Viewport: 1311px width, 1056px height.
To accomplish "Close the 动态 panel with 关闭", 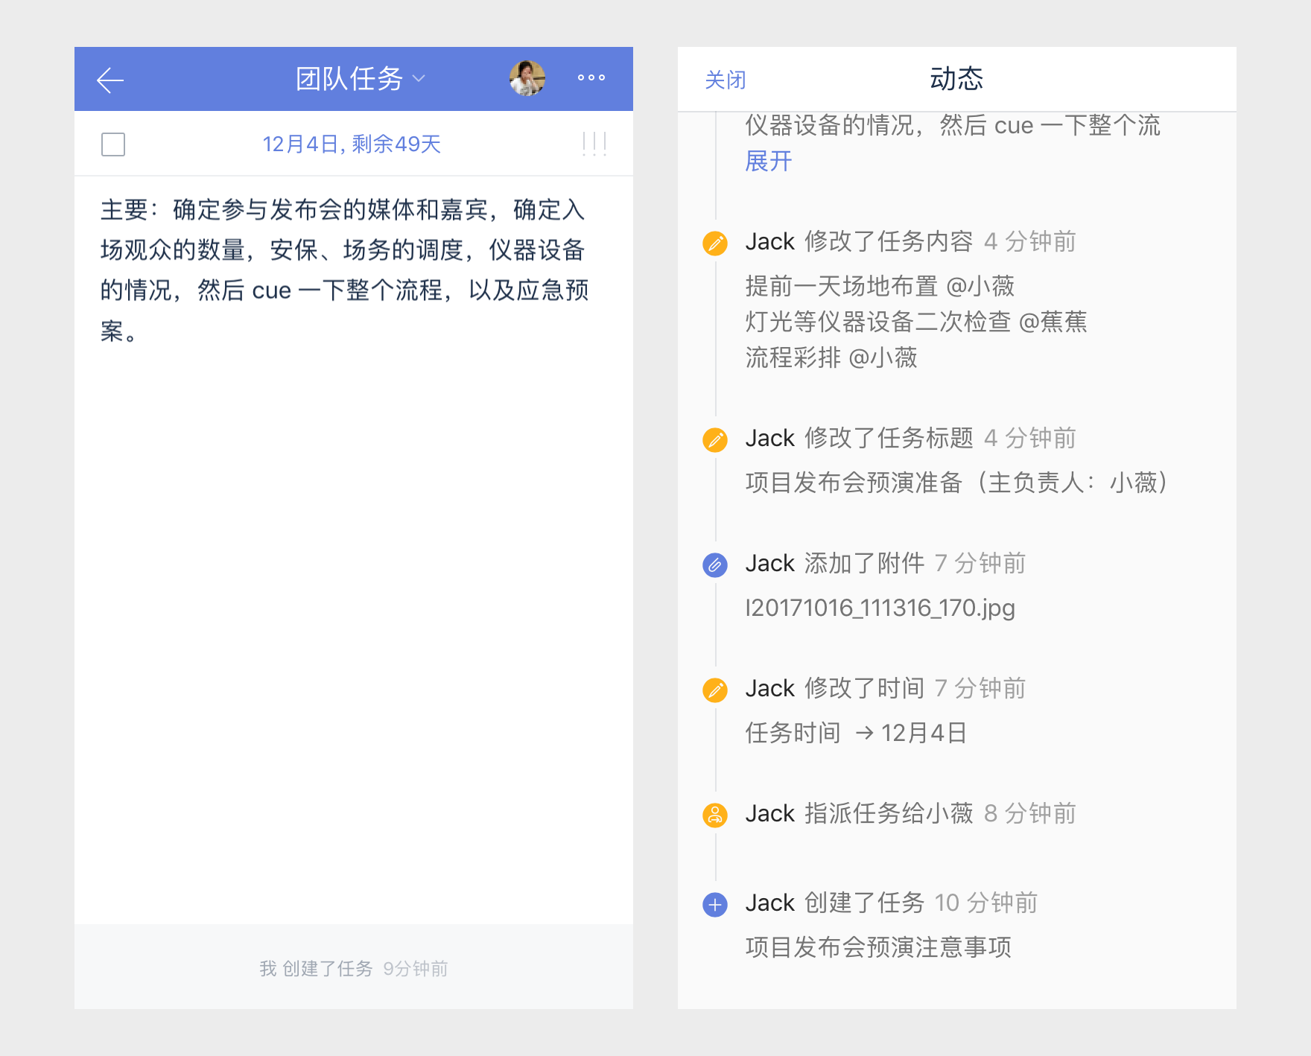I will (x=725, y=80).
